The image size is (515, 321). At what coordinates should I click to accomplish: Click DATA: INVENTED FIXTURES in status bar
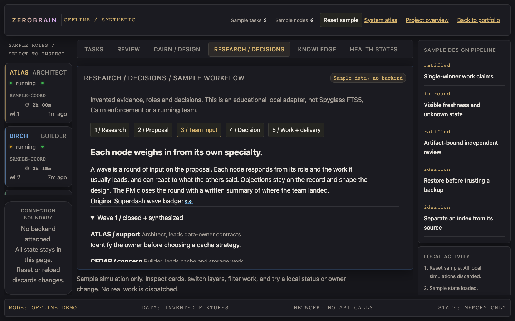pos(185,307)
